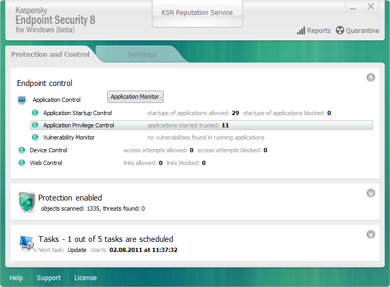
Task: Click the Vulnerability Monitor green status indicator
Action: [35, 137]
